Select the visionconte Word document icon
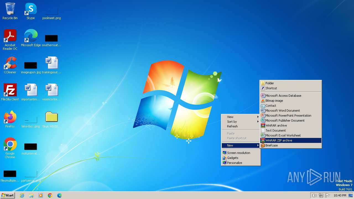The width and height of the screenshot is (354, 199). tap(51, 92)
